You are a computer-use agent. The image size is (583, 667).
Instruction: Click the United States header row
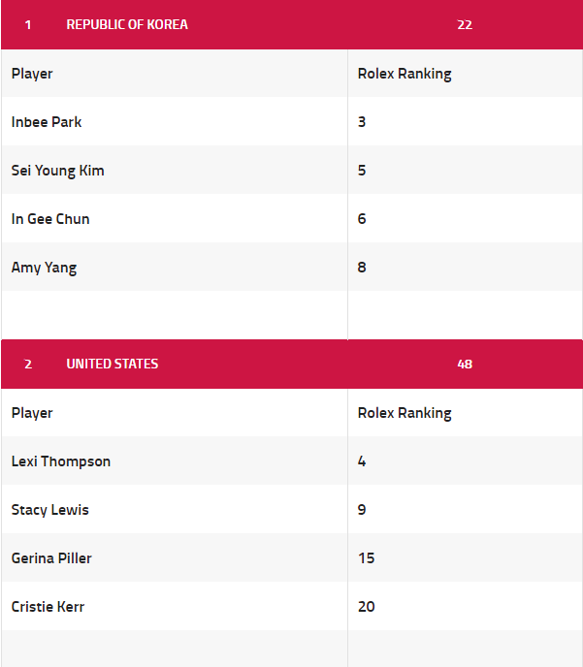113,364
